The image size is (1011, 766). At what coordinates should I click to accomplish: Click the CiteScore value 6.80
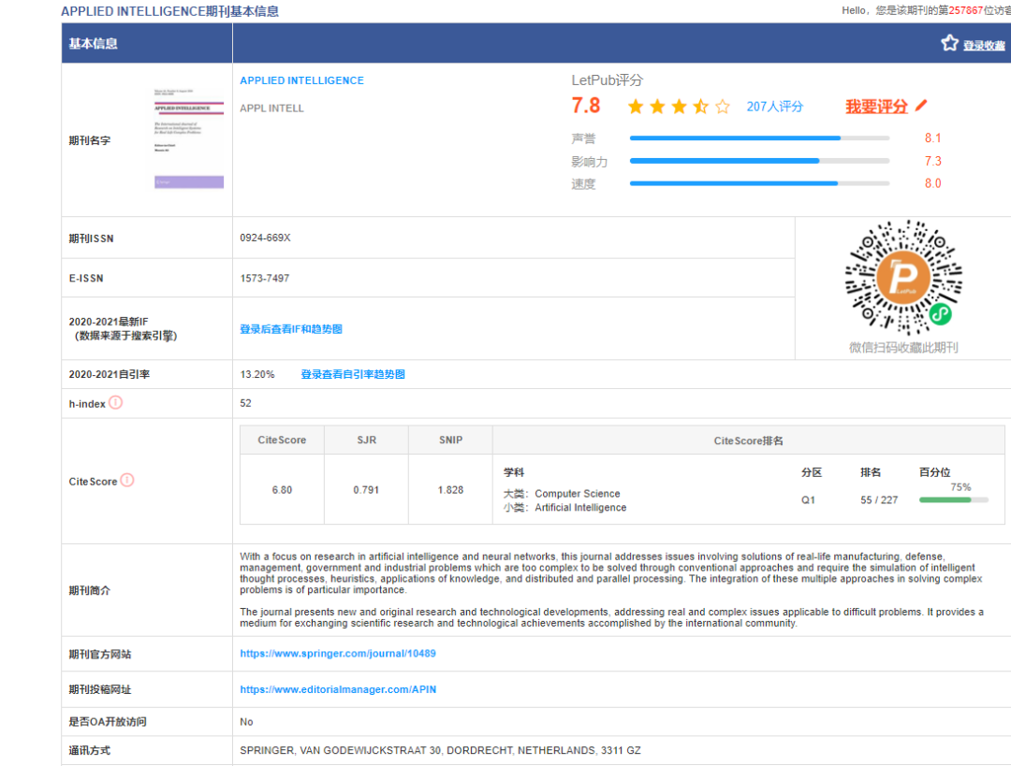tap(282, 489)
